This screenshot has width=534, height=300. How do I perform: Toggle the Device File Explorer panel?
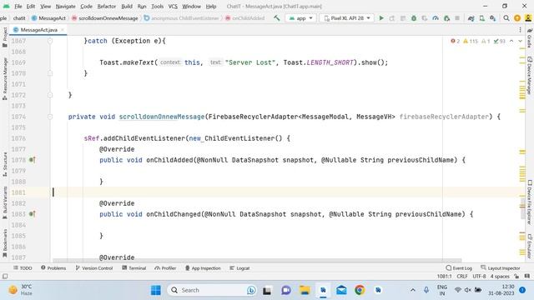tap(530, 202)
